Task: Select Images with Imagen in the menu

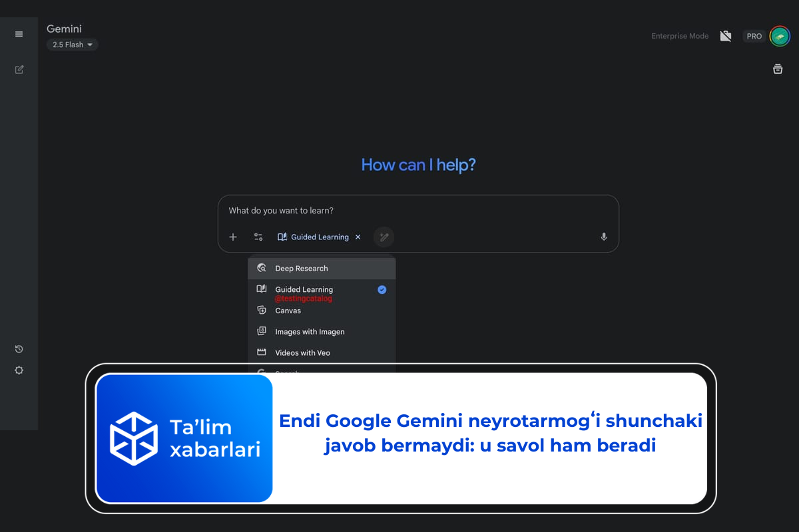Action: click(x=310, y=331)
